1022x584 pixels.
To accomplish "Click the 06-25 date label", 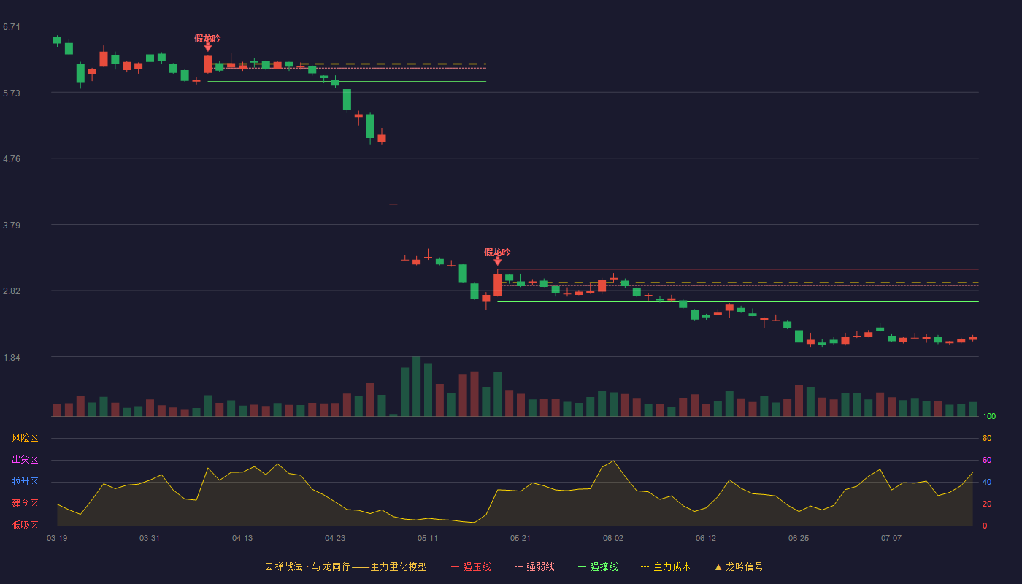I will pos(799,538).
